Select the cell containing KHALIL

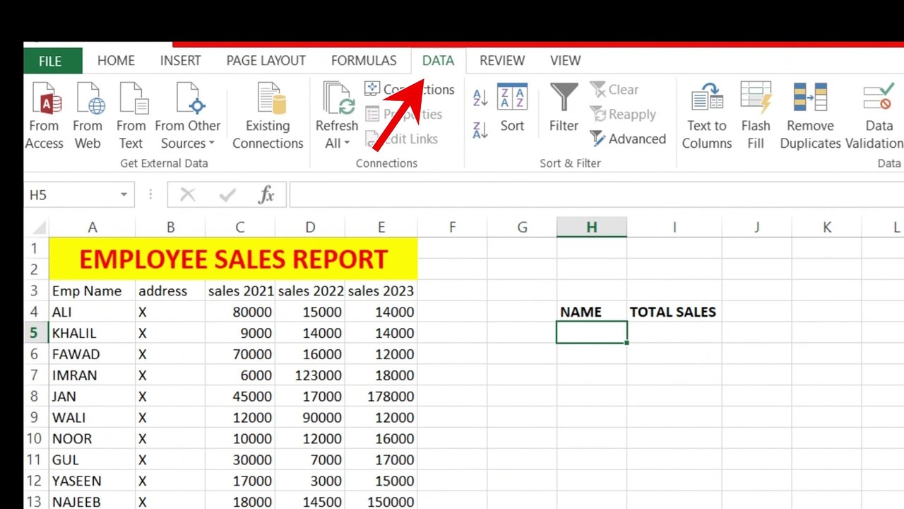click(92, 333)
